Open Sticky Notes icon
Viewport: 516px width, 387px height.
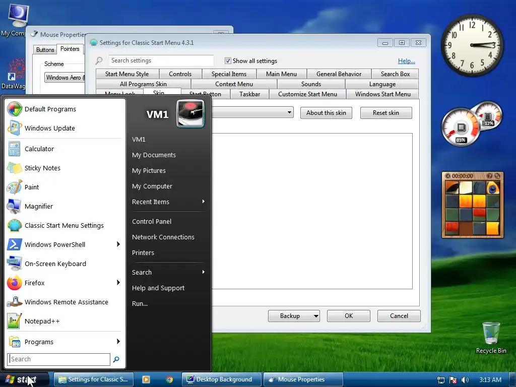pyautogui.click(x=15, y=168)
